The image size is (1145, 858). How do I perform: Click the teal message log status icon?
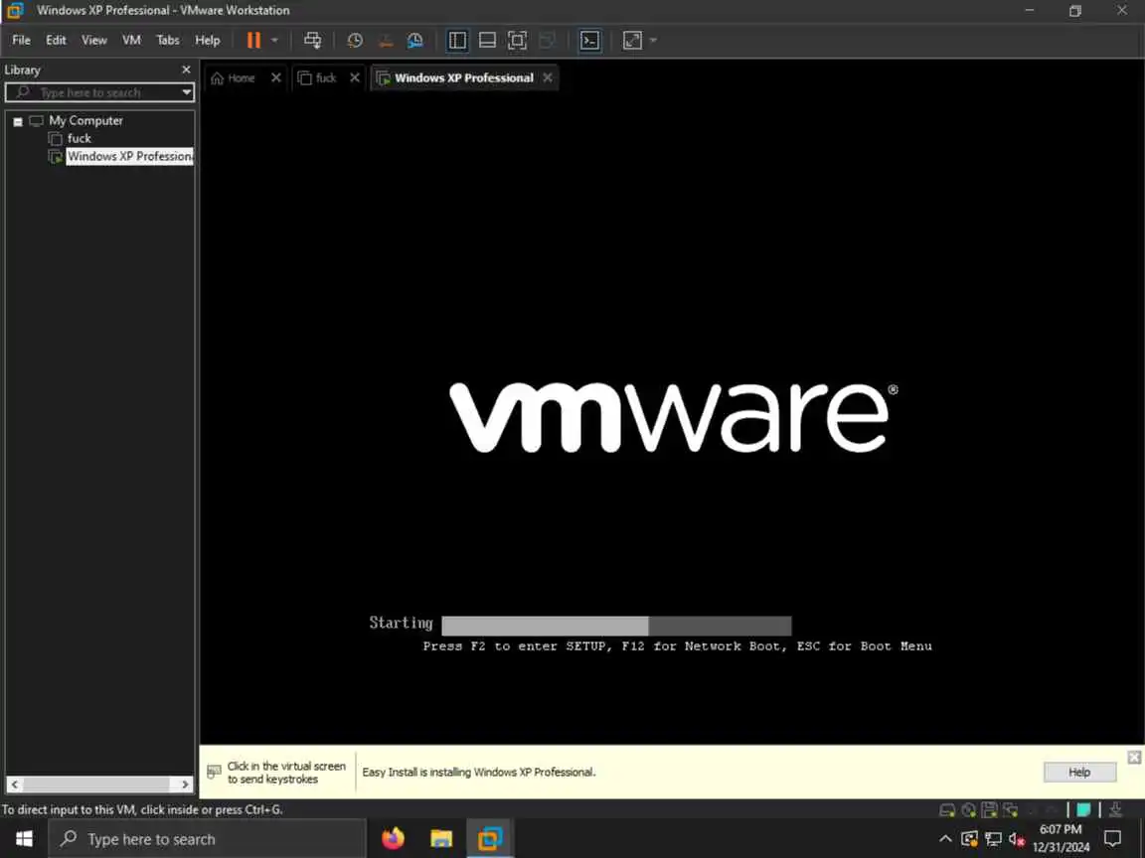coord(1083,810)
